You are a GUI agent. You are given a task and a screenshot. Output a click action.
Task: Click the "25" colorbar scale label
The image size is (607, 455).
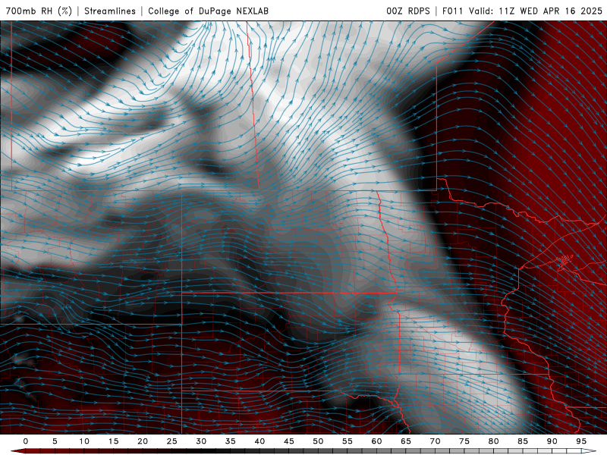172,441
